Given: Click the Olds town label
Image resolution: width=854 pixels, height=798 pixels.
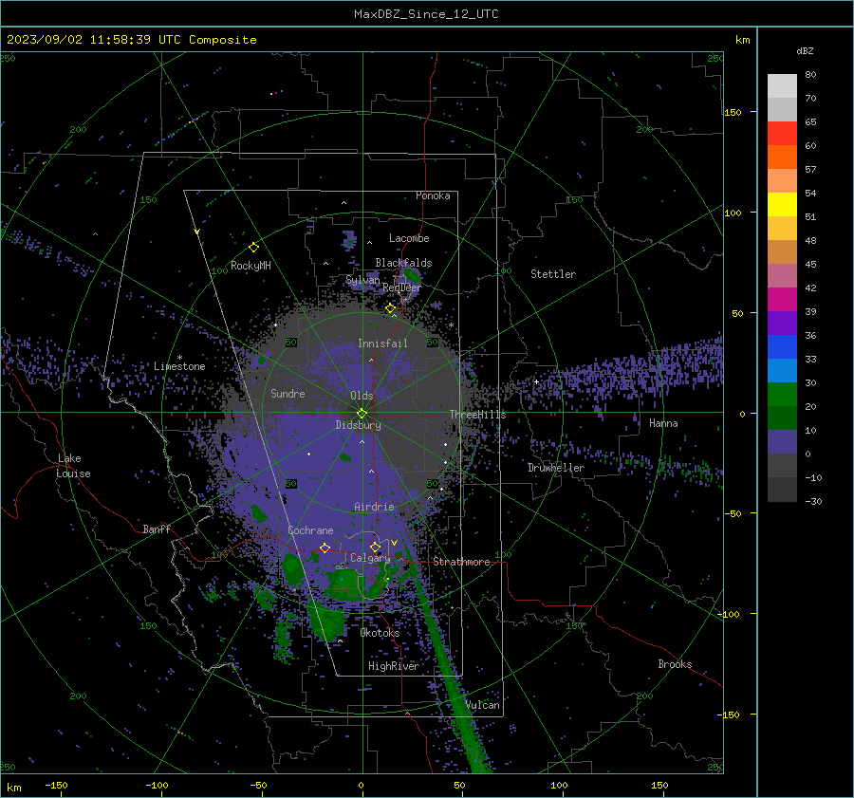Looking at the screenshot, I should (x=362, y=396).
